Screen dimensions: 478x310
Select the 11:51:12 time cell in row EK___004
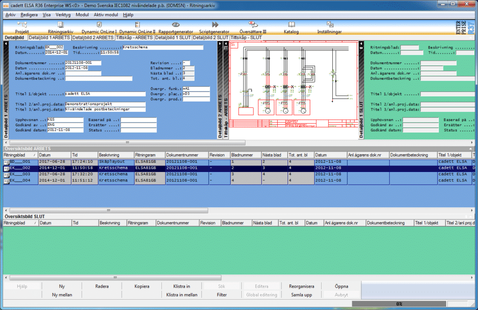click(x=84, y=180)
